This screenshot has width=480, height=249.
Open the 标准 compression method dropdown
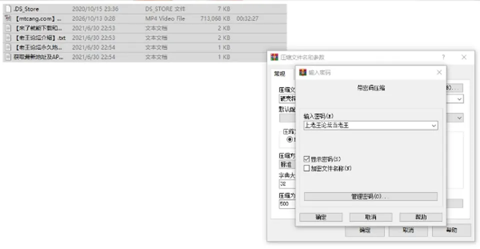pos(287,164)
